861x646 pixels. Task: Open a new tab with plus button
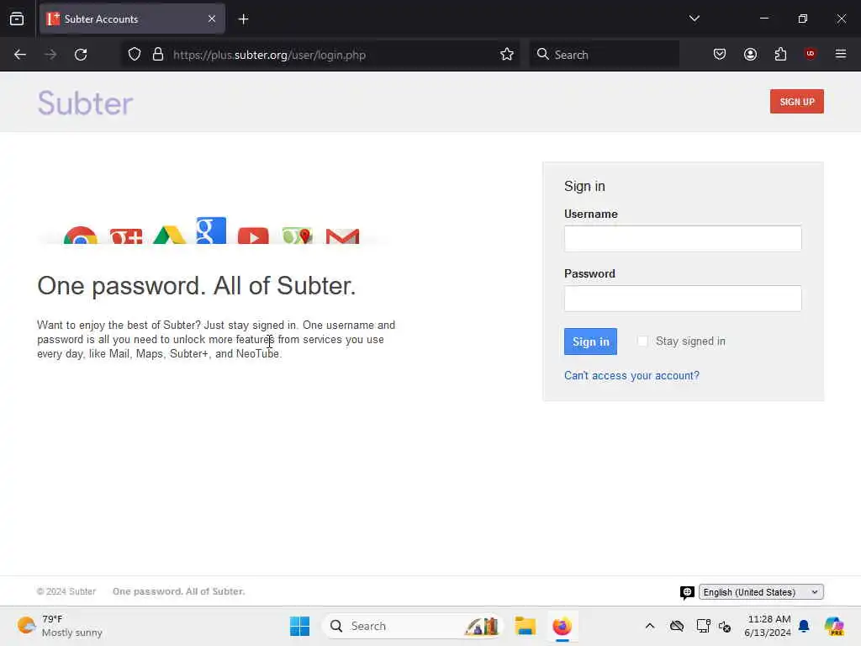point(243,19)
